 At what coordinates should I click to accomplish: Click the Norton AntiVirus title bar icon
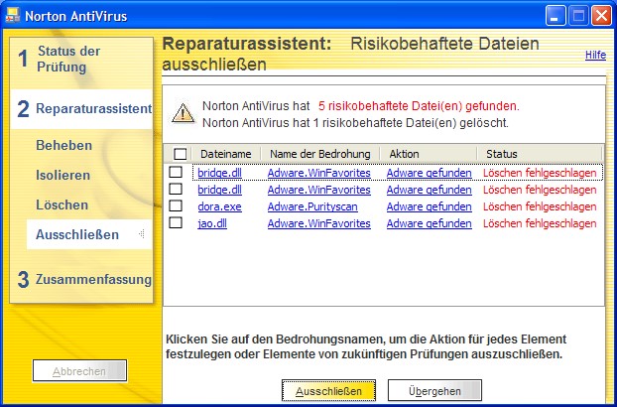(13, 15)
